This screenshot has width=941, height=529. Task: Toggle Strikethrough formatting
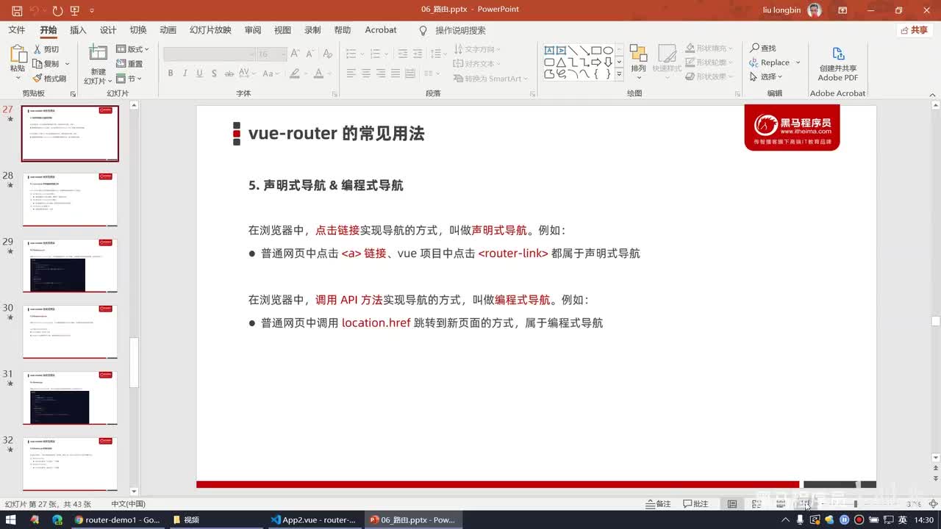point(229,73)
